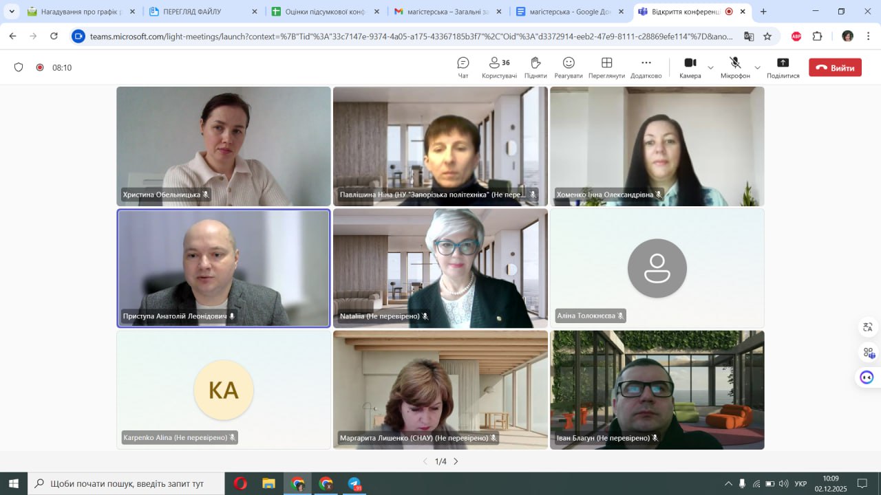Viewport: 881px width, 495px height.
Task: Raise your hand with Підняти
Action: coord(535,67)
